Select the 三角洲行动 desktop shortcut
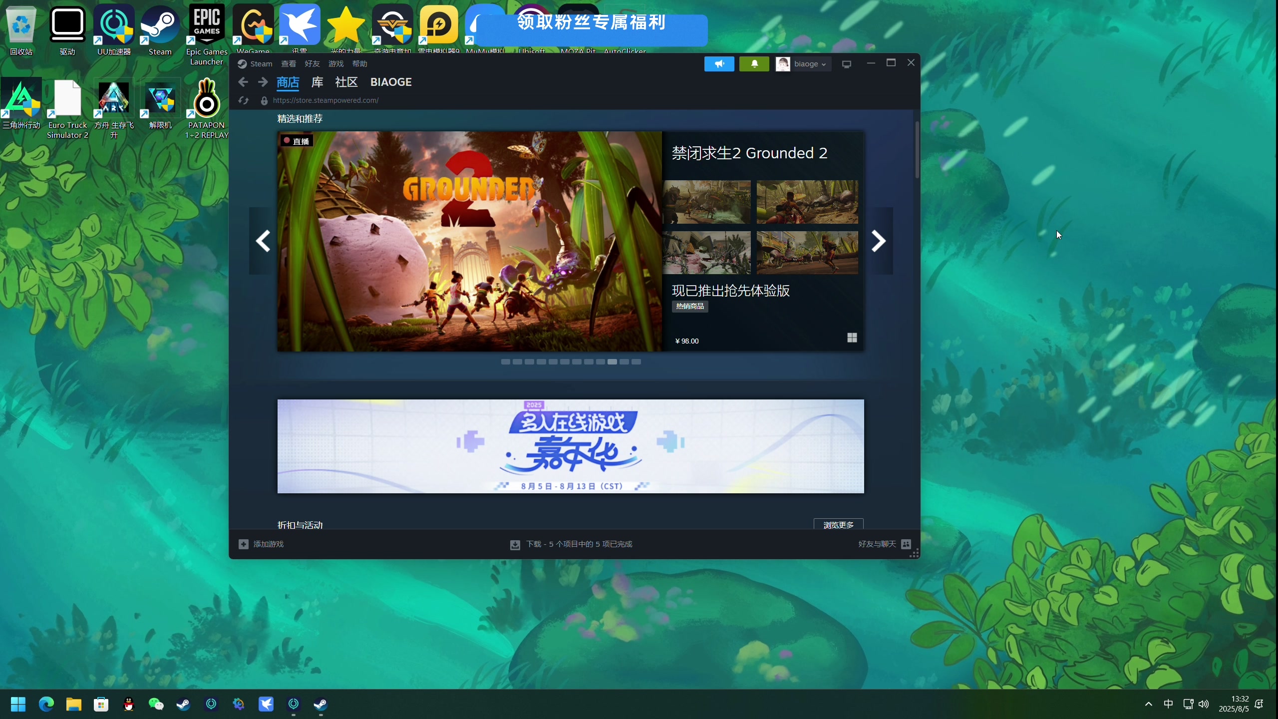Screen dimensions: 1278x719 21,104
